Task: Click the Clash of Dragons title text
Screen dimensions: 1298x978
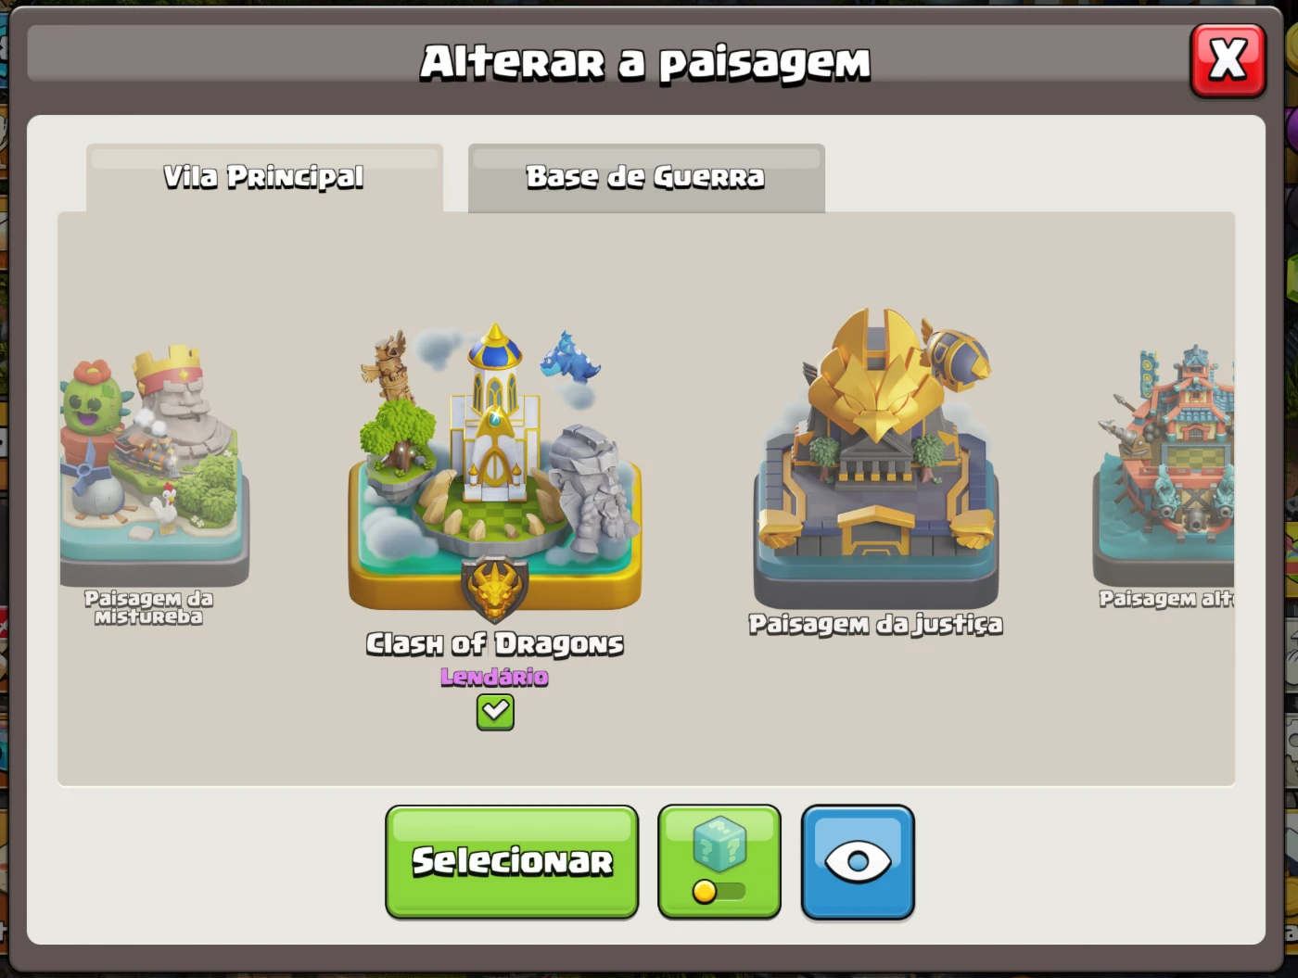Action: tap(495, 643)
